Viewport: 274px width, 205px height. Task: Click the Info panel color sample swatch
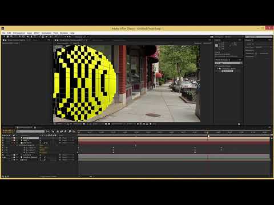tap(216, 46)
